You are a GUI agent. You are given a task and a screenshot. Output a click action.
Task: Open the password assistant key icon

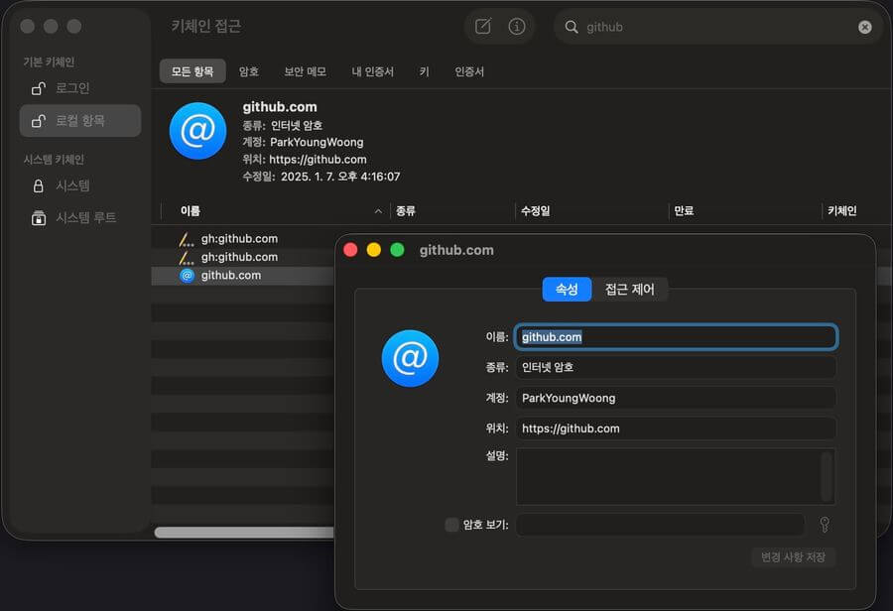(825, 525)
